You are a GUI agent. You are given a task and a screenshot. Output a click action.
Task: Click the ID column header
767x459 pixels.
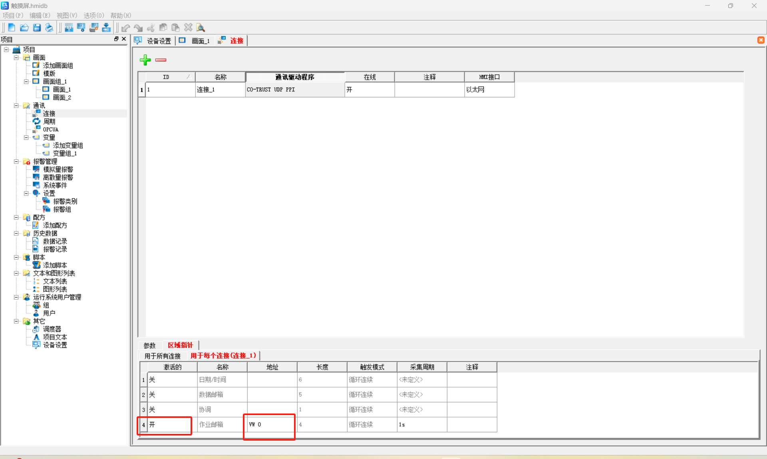pos(171,77)
